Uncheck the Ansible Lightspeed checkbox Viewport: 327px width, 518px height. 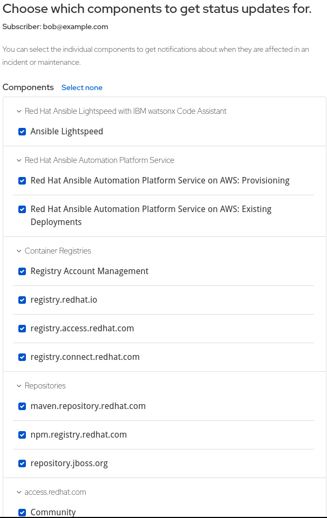[22, 132]
